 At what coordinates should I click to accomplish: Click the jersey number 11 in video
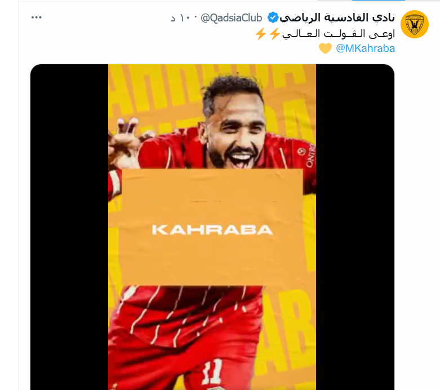coord(212,373)
